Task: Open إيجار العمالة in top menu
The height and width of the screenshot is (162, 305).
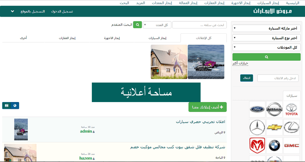Action: (188, 3)
